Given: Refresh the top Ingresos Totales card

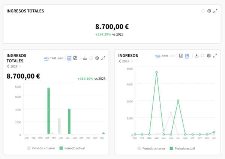Looking at the screenshot, I should 203,11.
